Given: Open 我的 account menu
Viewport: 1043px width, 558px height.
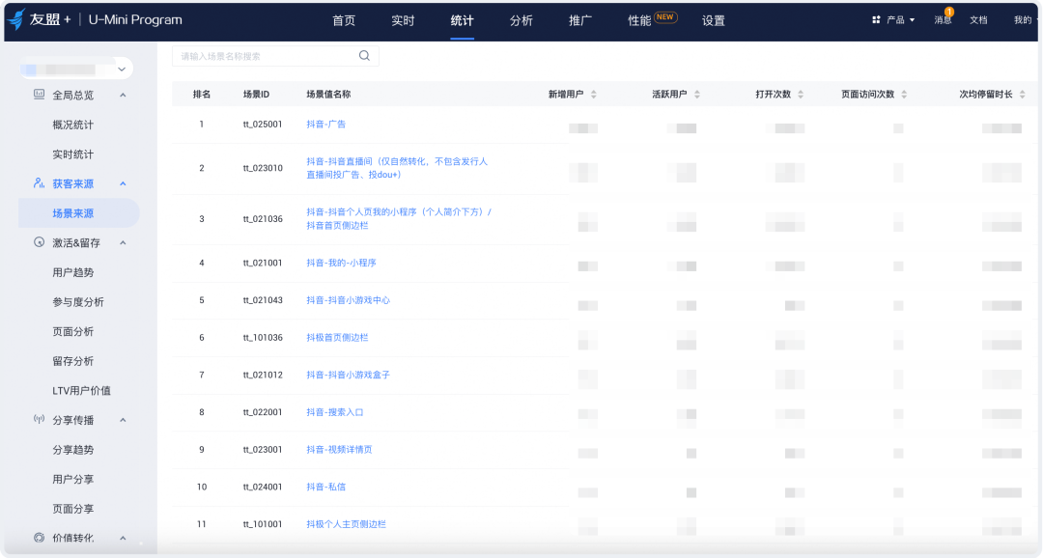Looking at the screenshot, I should pos(1023,20).
